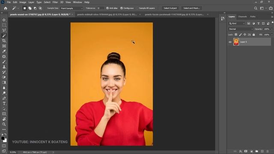Switch to the Paths tab
The height and width of the screenshot is (154, 274).
253,17
